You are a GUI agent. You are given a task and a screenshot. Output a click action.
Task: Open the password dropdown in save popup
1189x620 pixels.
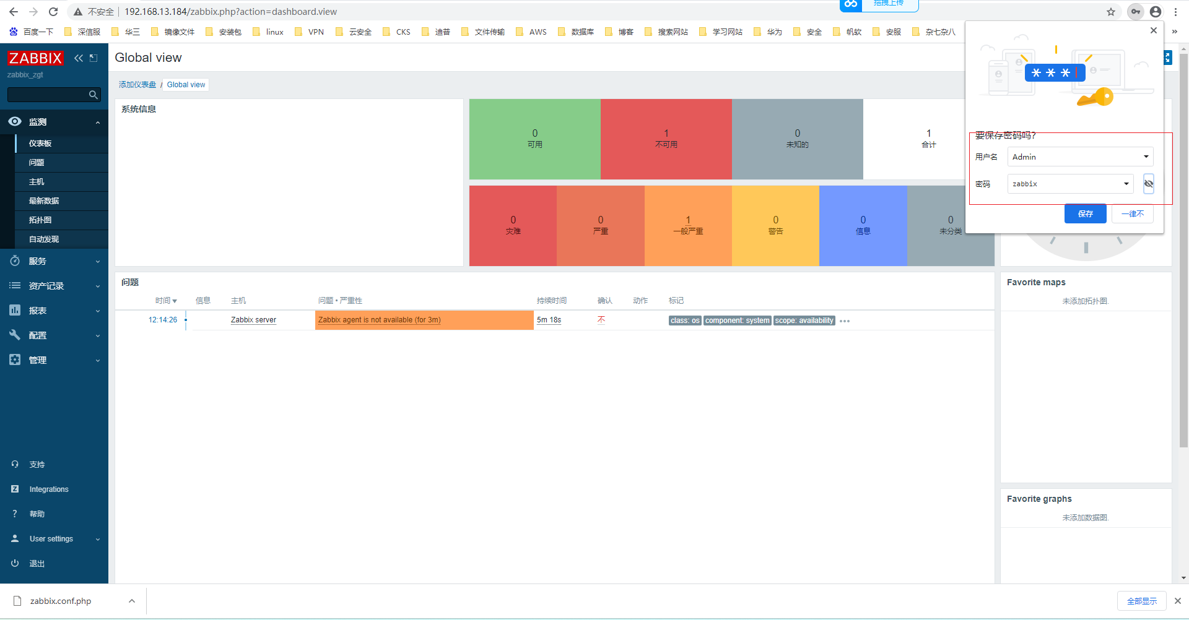(1126, 184)
